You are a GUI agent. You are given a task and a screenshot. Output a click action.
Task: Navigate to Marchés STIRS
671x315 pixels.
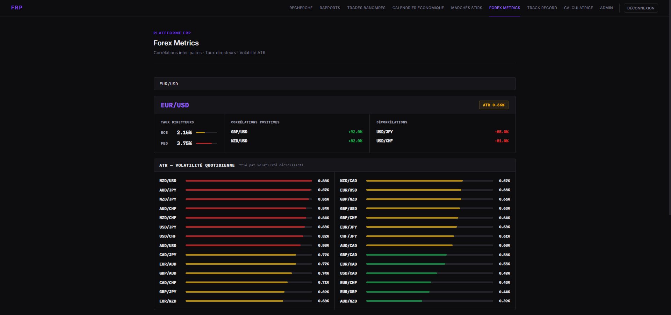[x=466, y=8]
